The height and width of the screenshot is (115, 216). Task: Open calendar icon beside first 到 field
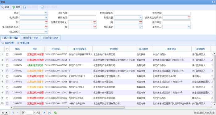46,22
